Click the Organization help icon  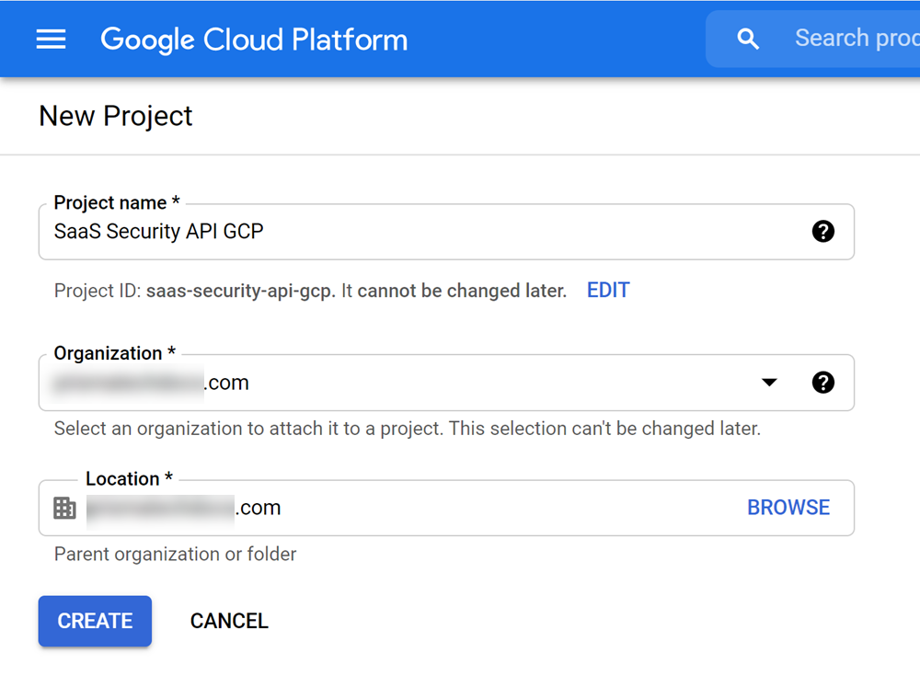pos(823,383)
